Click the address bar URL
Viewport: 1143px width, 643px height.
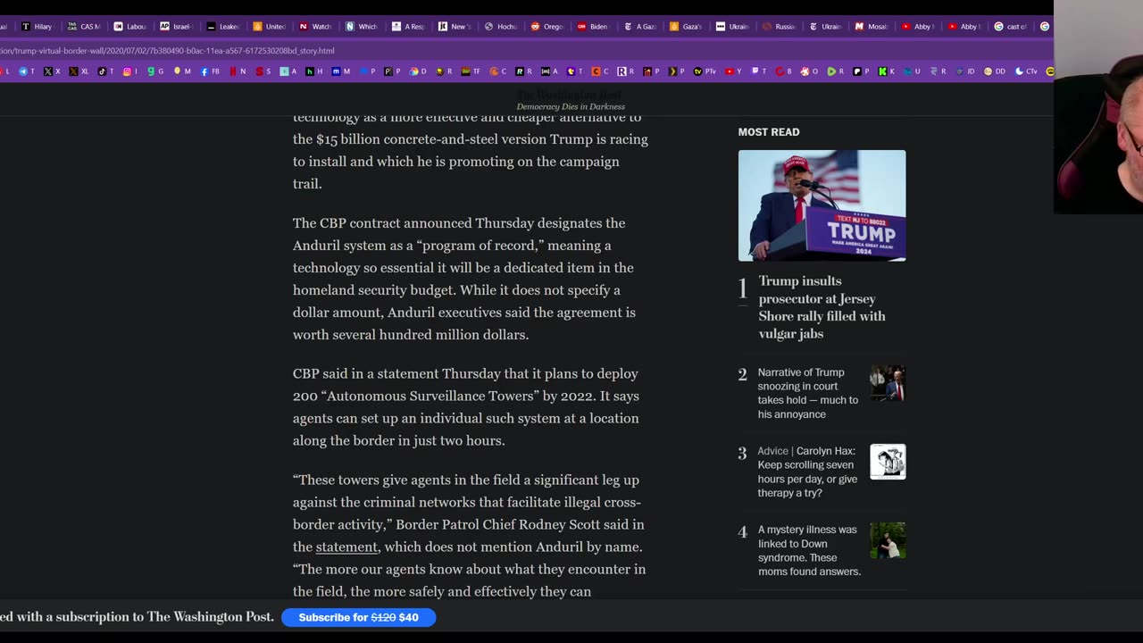tap(167, 51)
